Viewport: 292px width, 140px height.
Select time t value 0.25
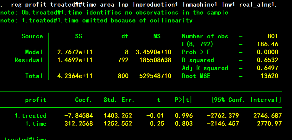point(157,124)
